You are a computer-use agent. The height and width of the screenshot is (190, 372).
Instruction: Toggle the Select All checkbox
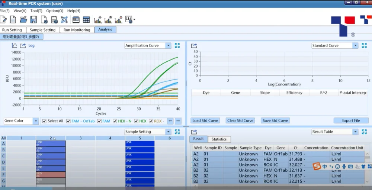pos(44,121)
